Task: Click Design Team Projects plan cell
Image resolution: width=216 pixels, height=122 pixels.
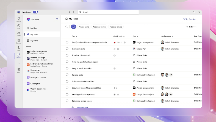Action: point(143,94)
